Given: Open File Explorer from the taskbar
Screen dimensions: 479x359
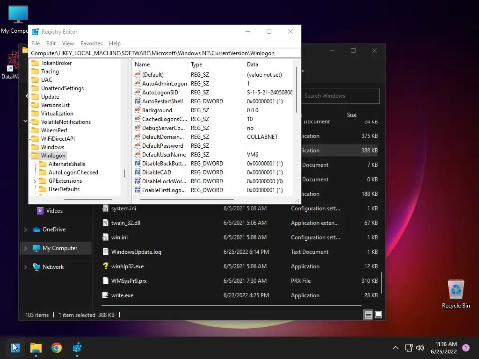Looking at the screenshot, I should 36,347.
